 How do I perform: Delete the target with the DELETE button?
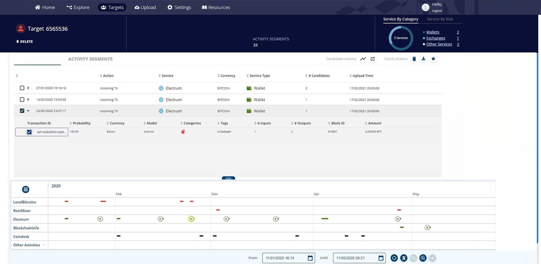pyautogui.click(x=25, y=42)
